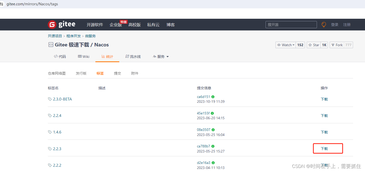Open 私有云 in top navigation

pos(153,25)
